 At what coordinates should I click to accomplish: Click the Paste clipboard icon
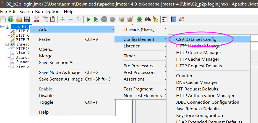point(53,19)
